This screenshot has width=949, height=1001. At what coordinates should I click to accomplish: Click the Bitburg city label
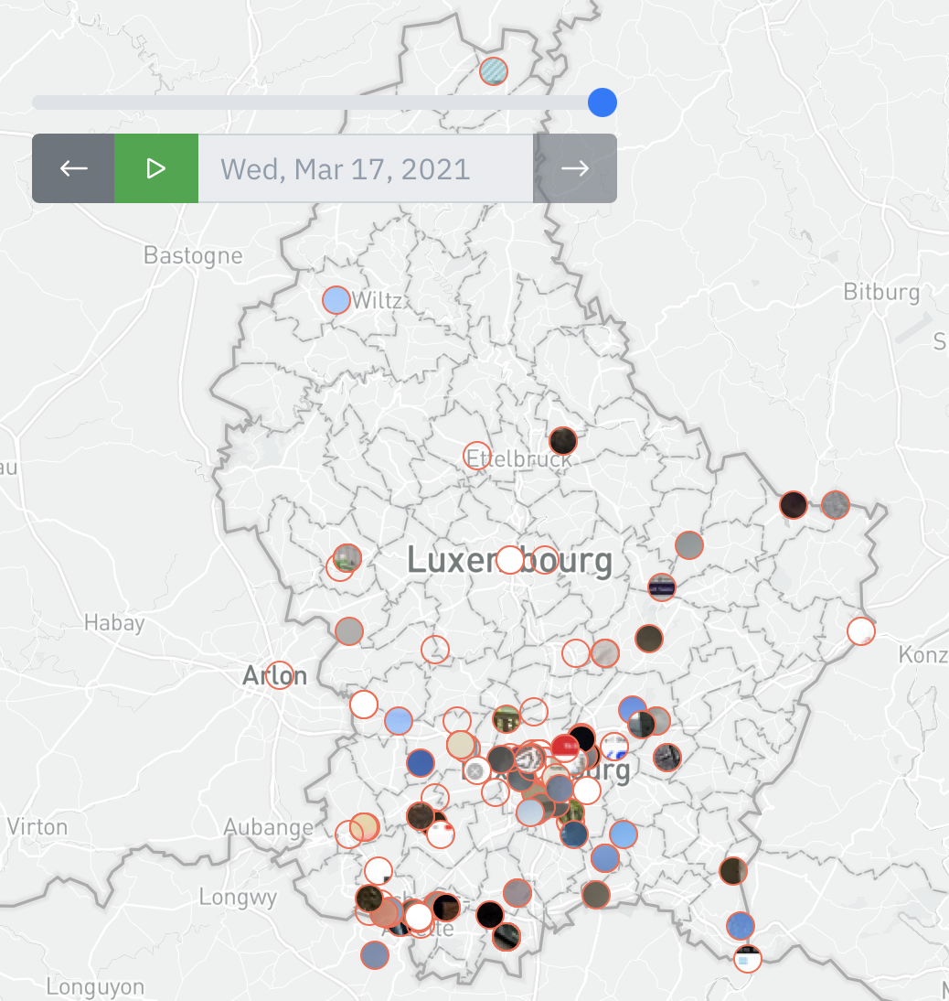[881, 292]
